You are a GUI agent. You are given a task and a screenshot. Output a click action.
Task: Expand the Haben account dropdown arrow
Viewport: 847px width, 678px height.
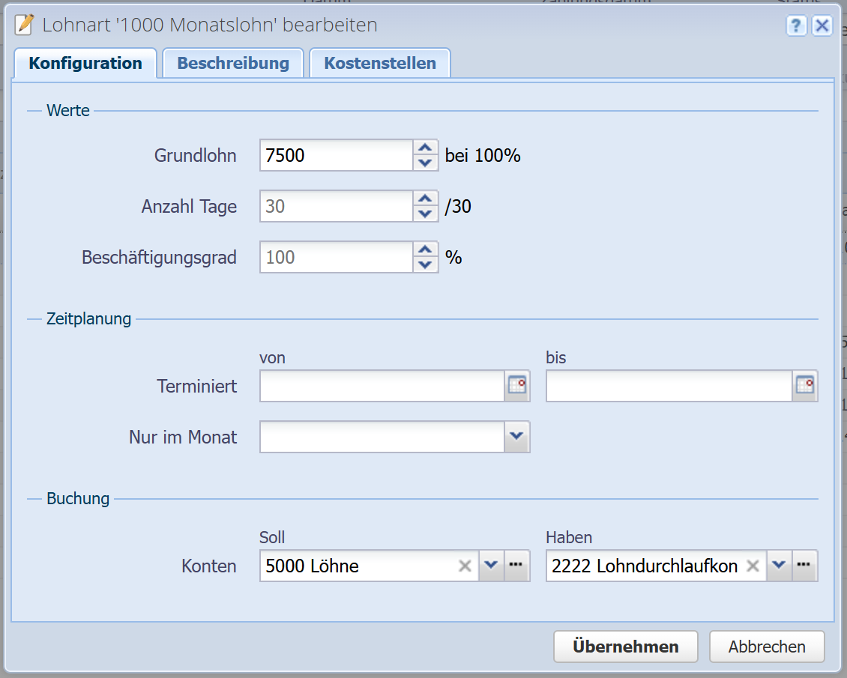pyautogui.click(x=779, y=566)
